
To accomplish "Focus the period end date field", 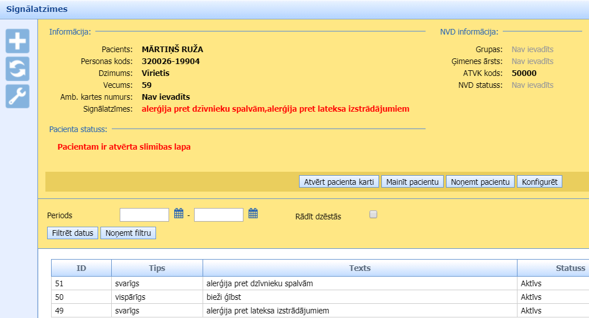I will [x=218, y=215].
